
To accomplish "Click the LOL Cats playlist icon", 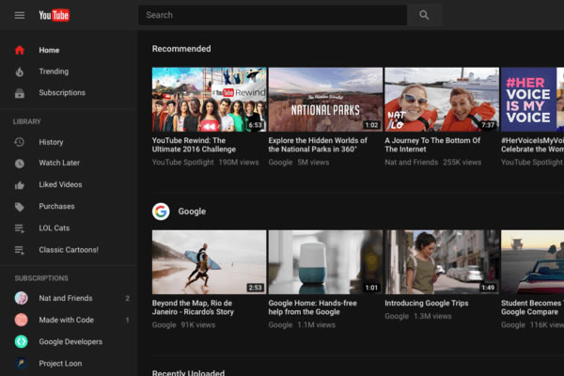I will click(20, 228).
